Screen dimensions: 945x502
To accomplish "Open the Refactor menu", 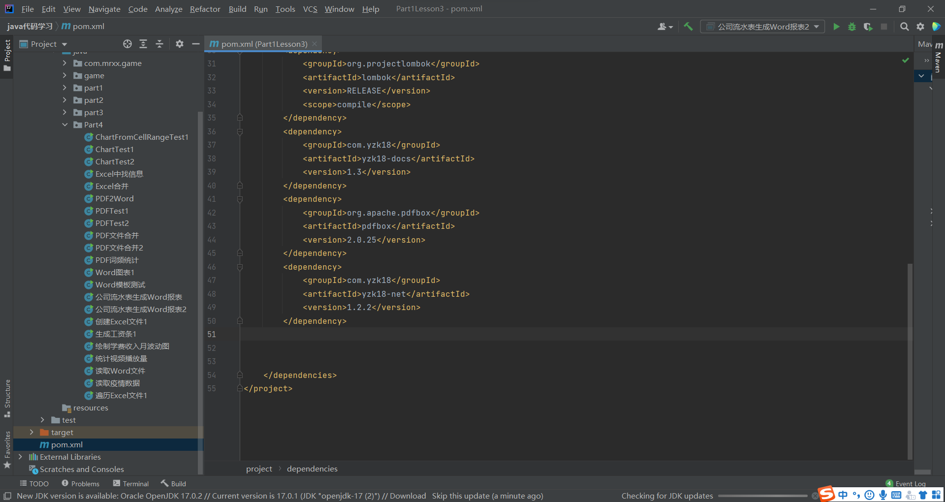I will (205, 9).
